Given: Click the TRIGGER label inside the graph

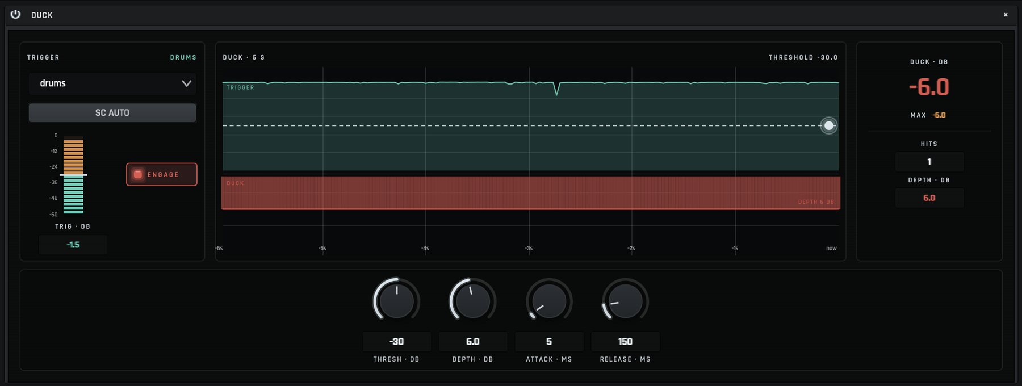Looking at the screenshot, I should (240, 87).
